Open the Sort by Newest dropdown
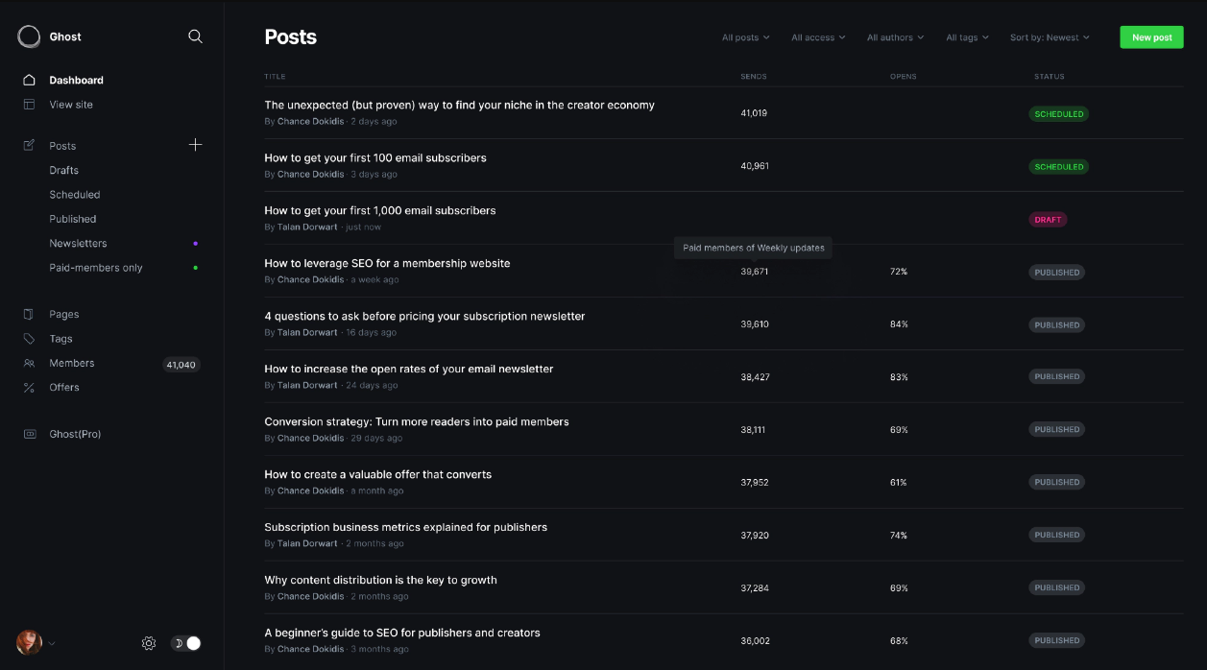 tap(1049, 37)
